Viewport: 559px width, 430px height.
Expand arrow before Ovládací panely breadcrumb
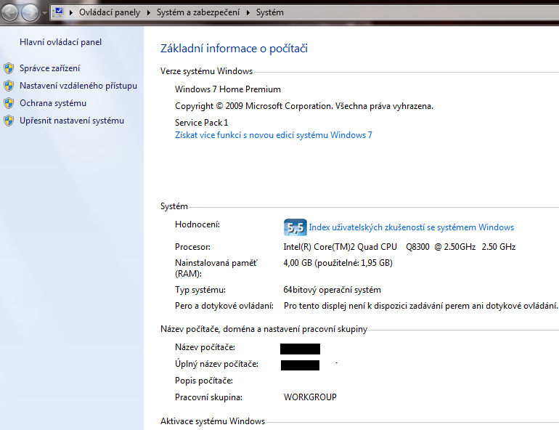click(x=70, y=12)
